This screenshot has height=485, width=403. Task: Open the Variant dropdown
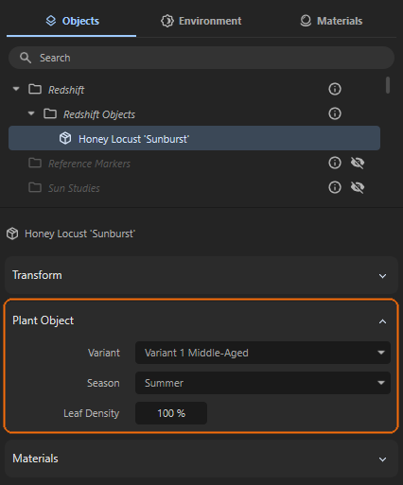point(263,353)
